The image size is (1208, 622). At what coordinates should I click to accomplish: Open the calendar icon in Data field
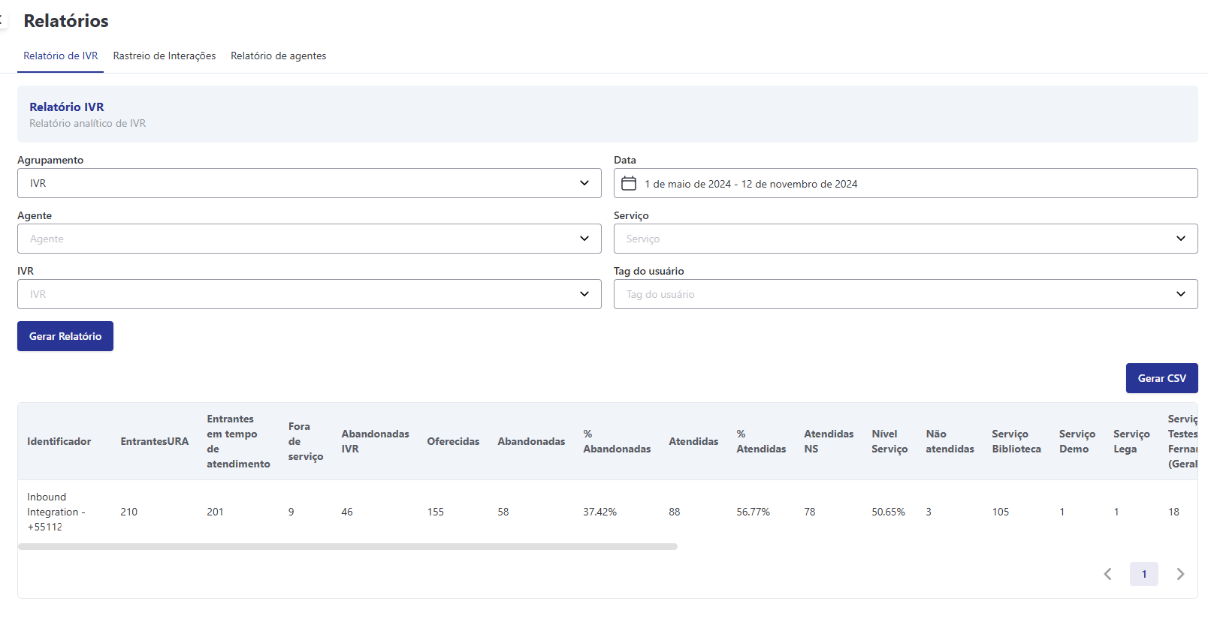(629, 183)
